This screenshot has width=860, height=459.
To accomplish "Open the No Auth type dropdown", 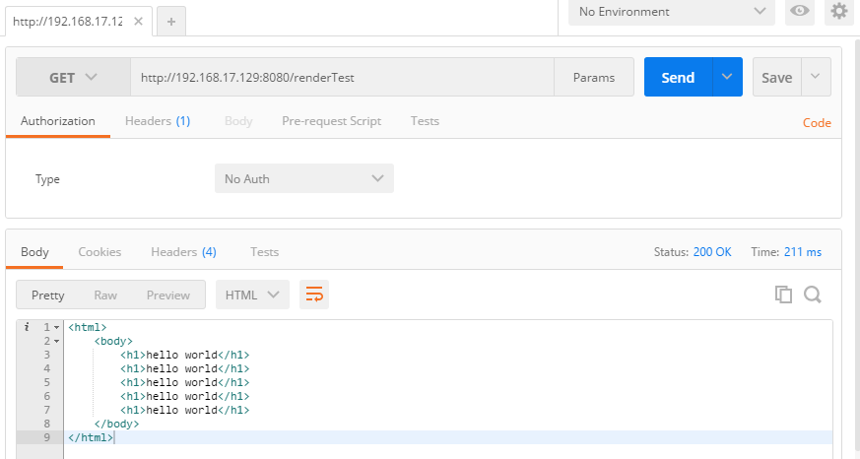I will tap(303, 178).
